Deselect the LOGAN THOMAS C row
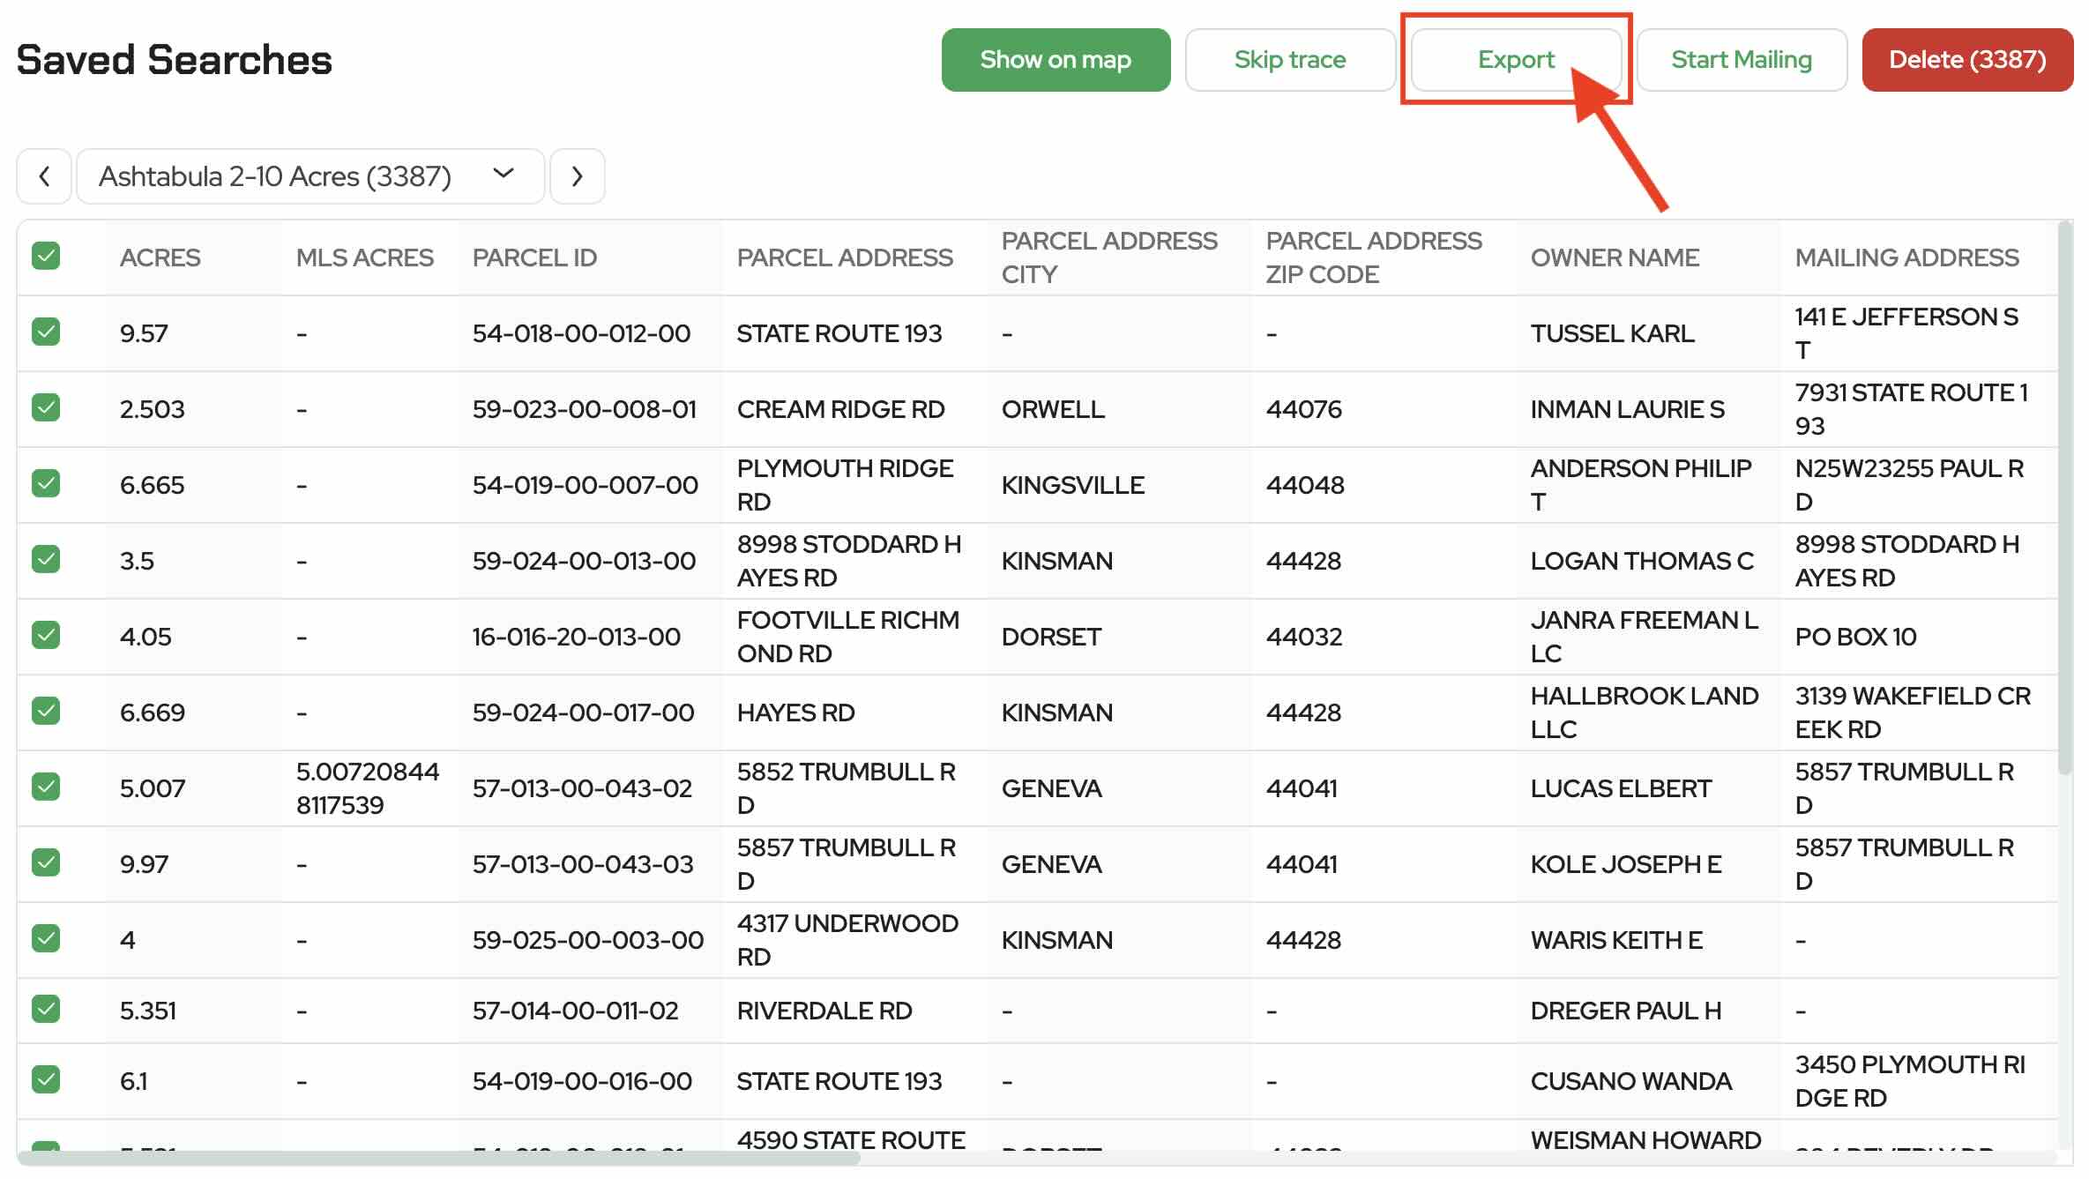Viewport: 2089px width, 1179px height. tap(46, 560)
